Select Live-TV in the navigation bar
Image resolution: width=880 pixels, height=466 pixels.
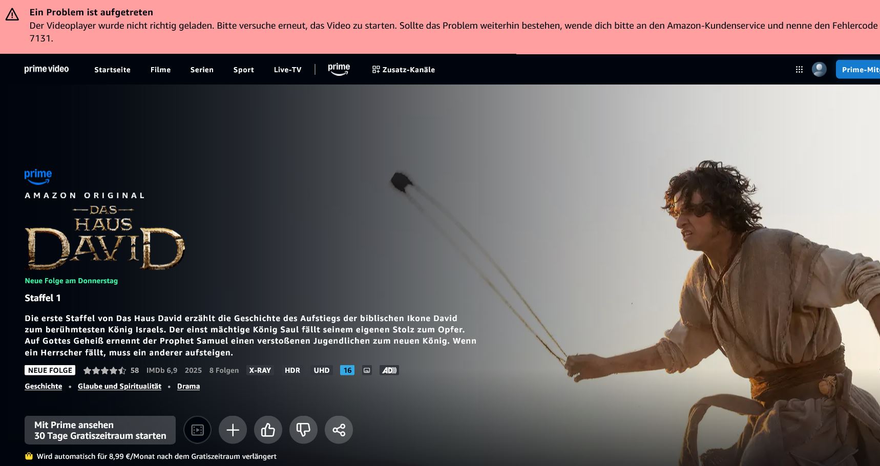pyautogui.click(x=287, y=70)
